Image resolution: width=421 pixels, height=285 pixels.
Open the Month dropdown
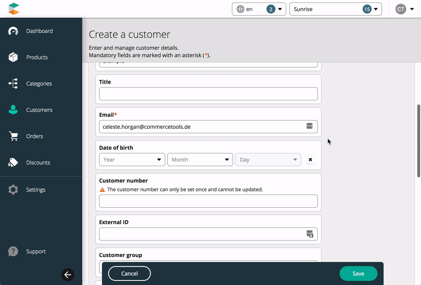(x=200, y=160)
